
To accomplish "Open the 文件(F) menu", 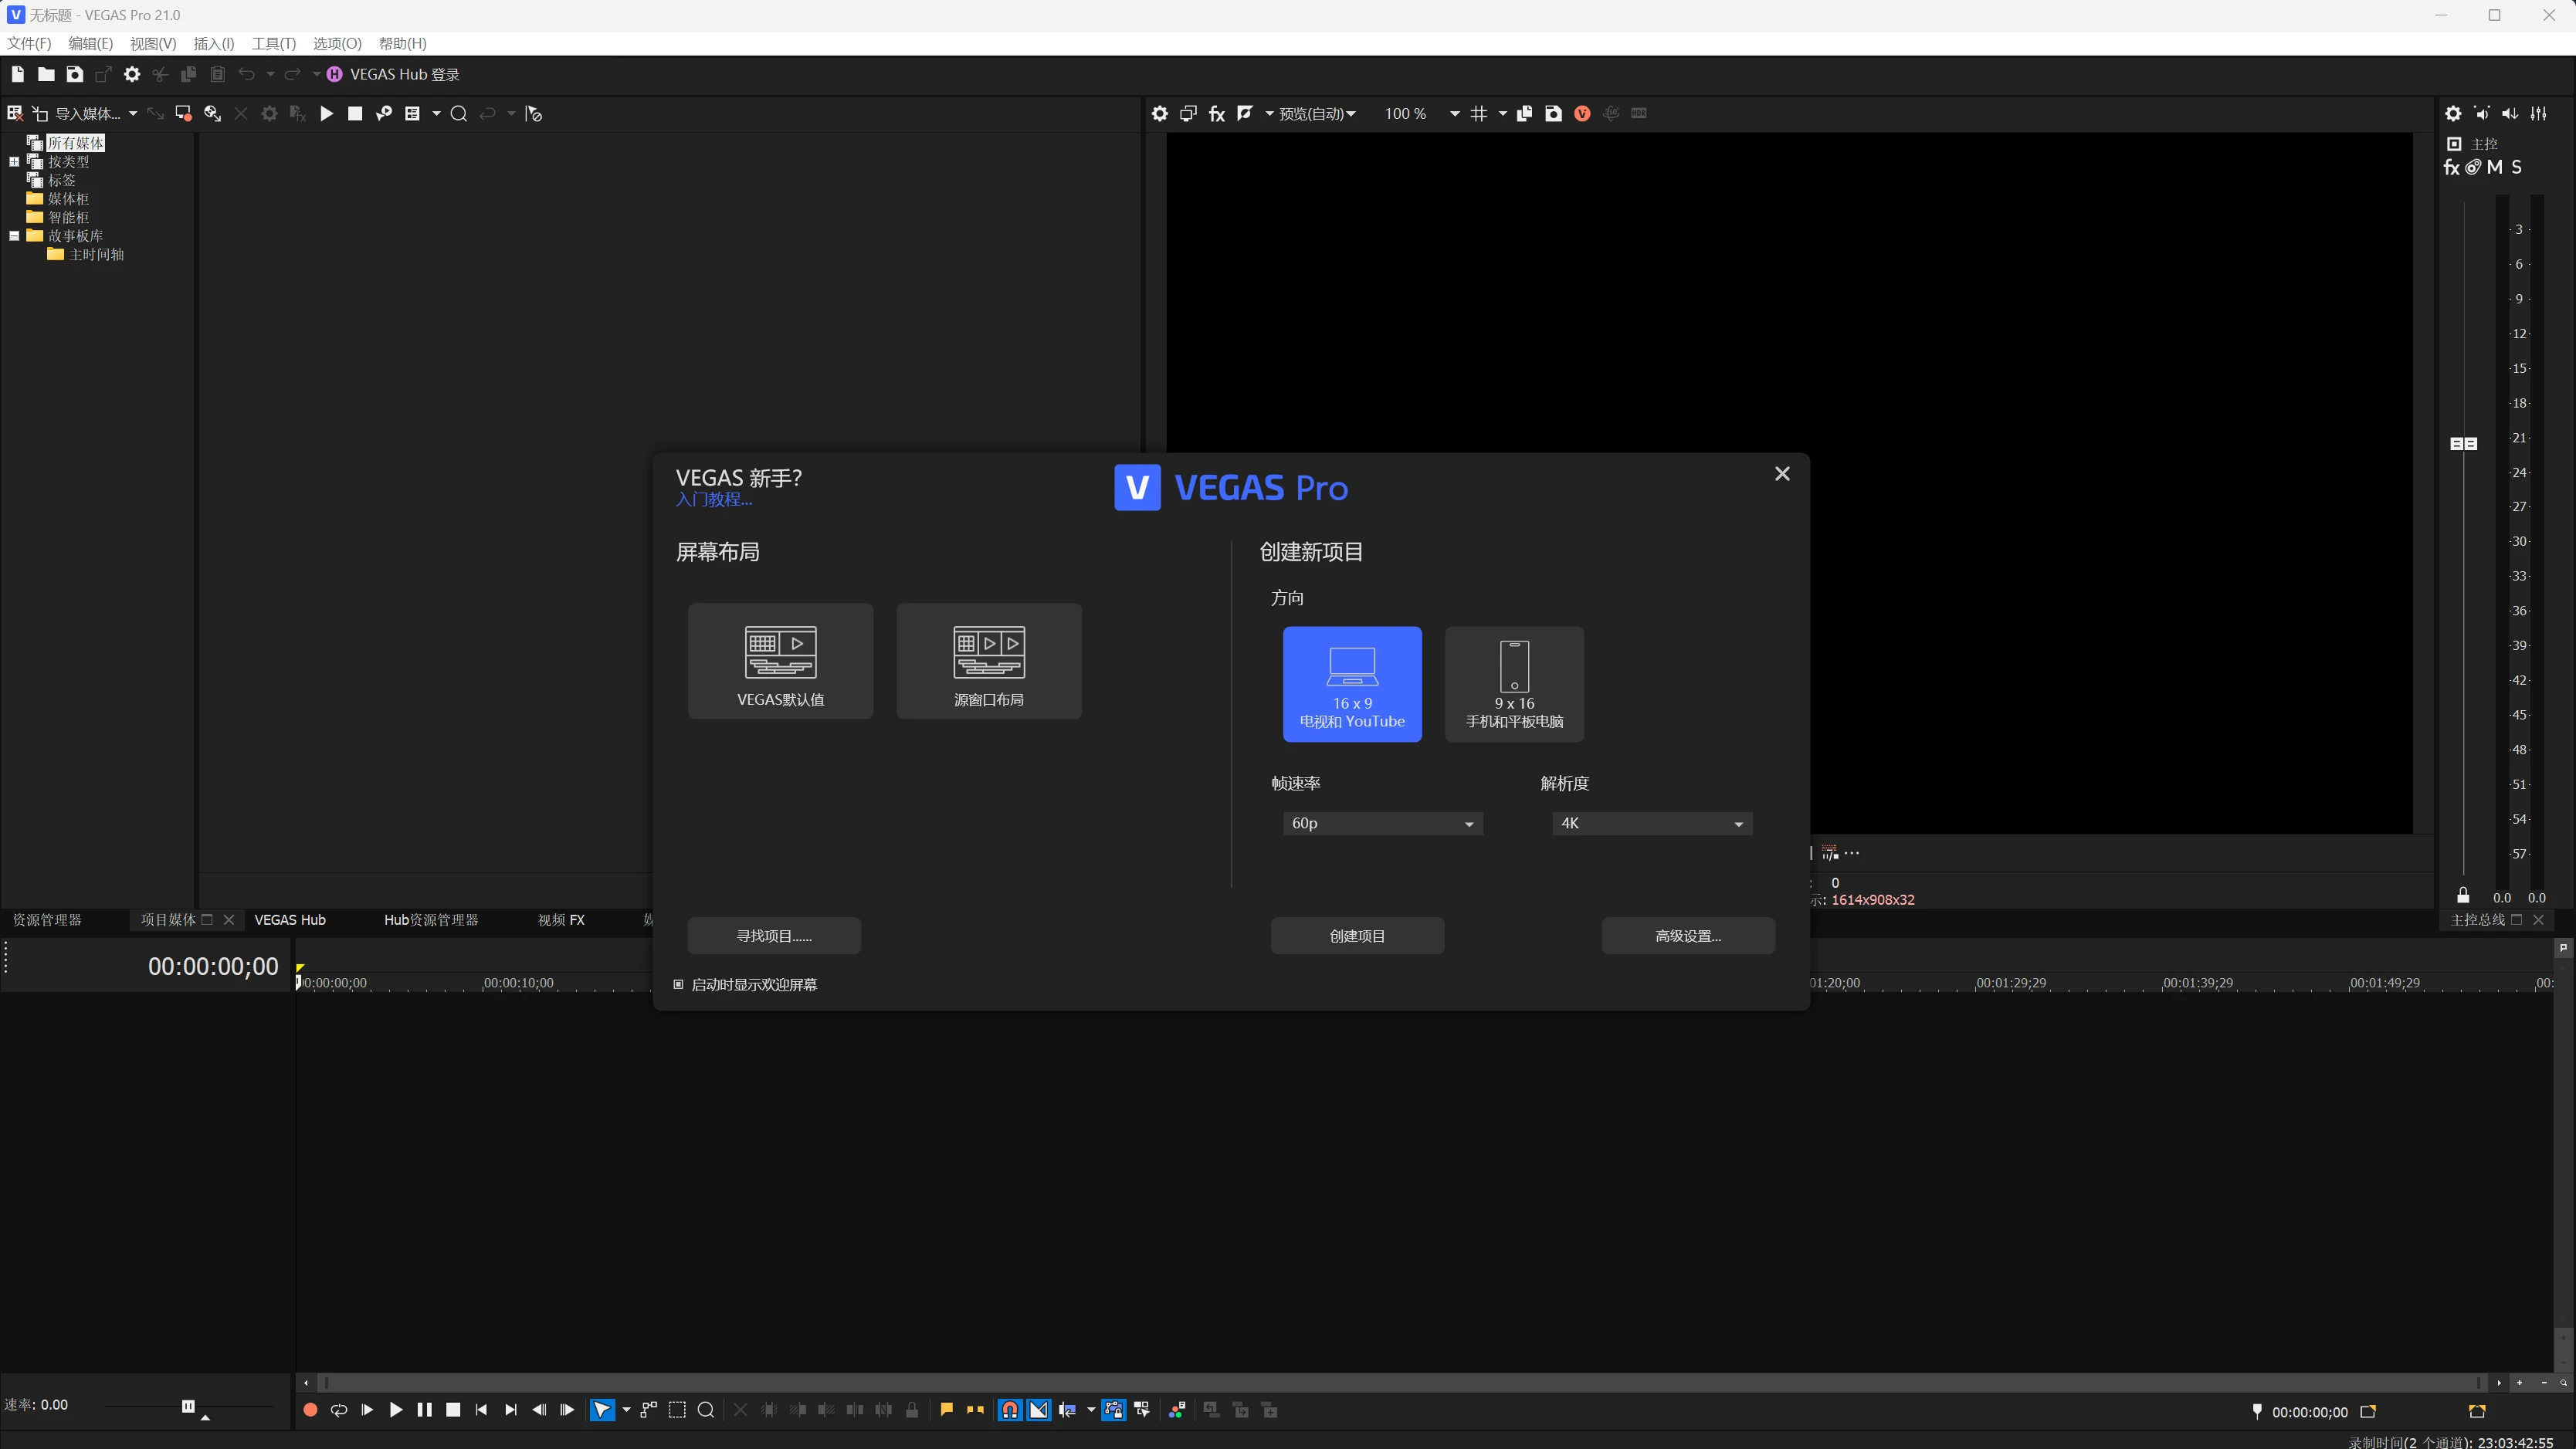I will coord(29,43).
